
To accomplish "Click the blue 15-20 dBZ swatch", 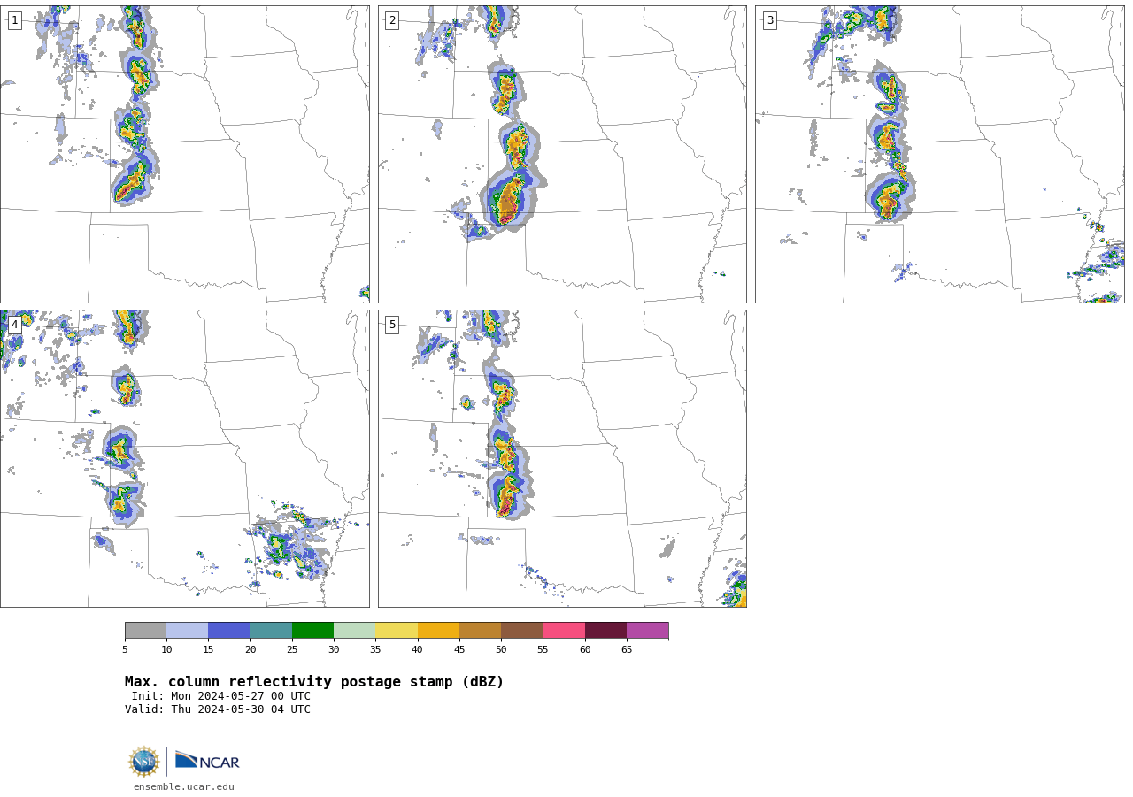I will click(x=229, y=631).
